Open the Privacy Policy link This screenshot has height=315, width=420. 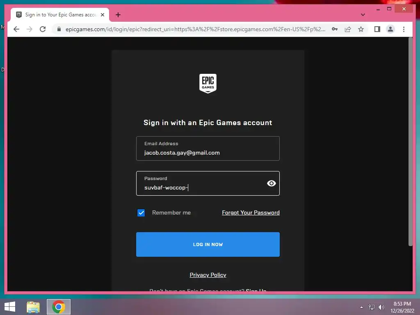tap(208, 275)
